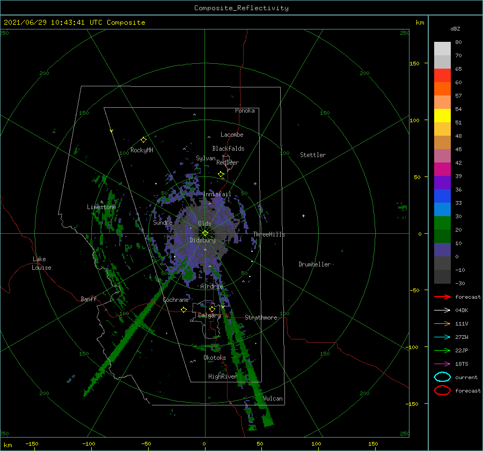
Task: Click the red forecast arrow legend icon
Action: click(x=442, y=297)
